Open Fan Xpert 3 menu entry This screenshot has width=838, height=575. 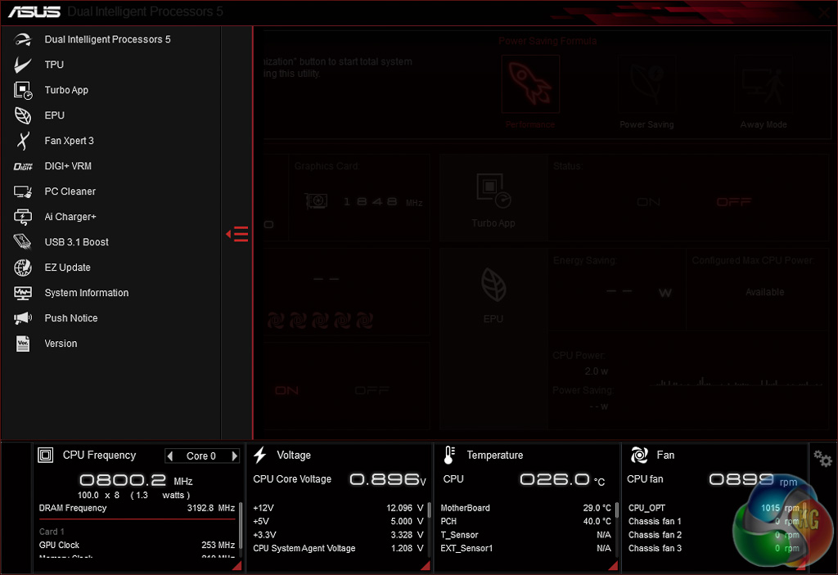click(69, 141)
